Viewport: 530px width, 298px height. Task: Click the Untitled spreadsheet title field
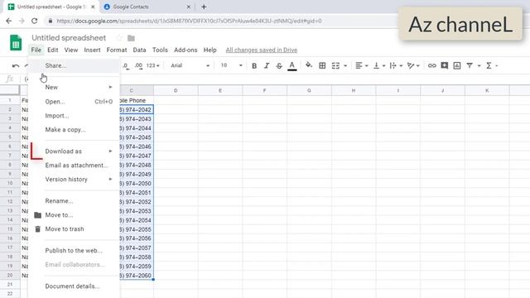69,38
